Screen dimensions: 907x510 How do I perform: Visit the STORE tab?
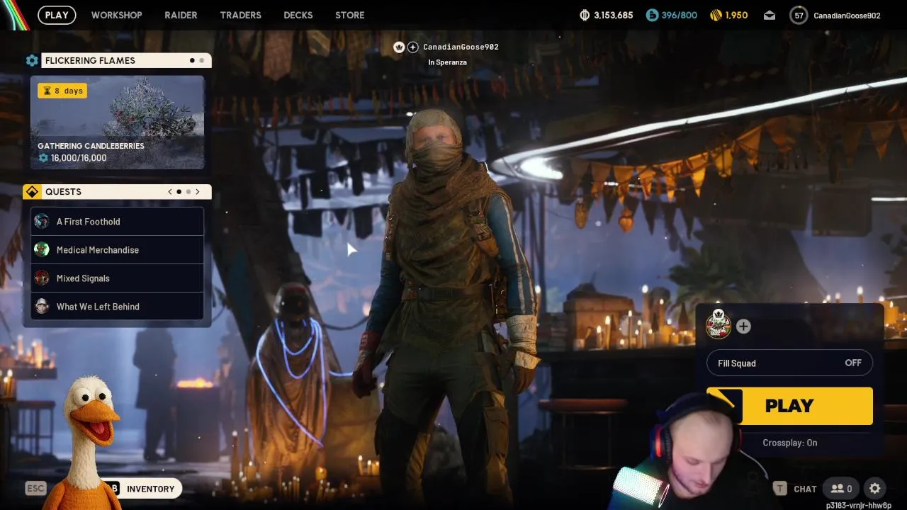pyautogui.click(x=349, y=15)
